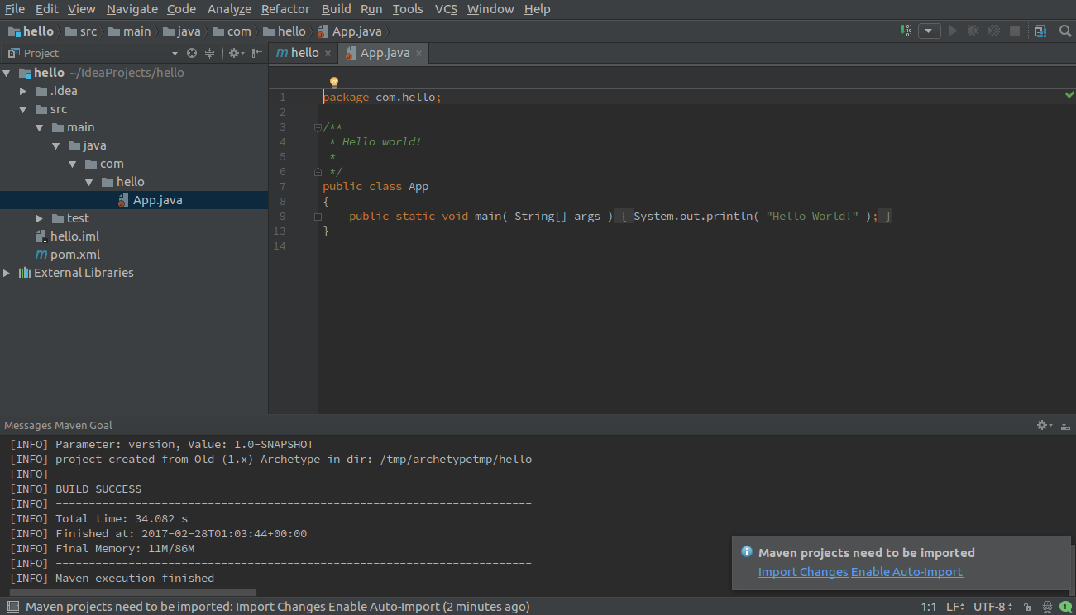
Task: Open the Navigate menu
Action: point(132,9)
